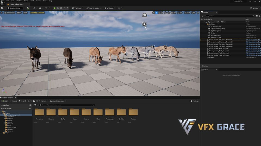
Task: Open the Textures folder thumbnail
Action: (x=133, y=112)
